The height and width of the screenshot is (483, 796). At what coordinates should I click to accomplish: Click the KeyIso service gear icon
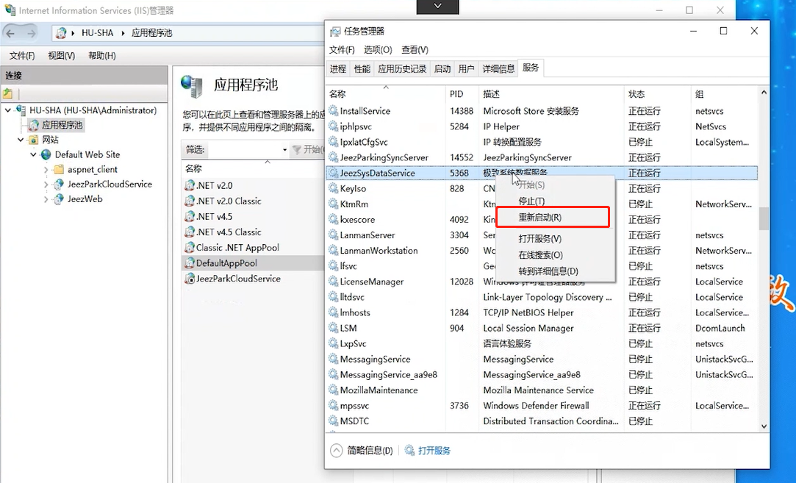point(333,188)
